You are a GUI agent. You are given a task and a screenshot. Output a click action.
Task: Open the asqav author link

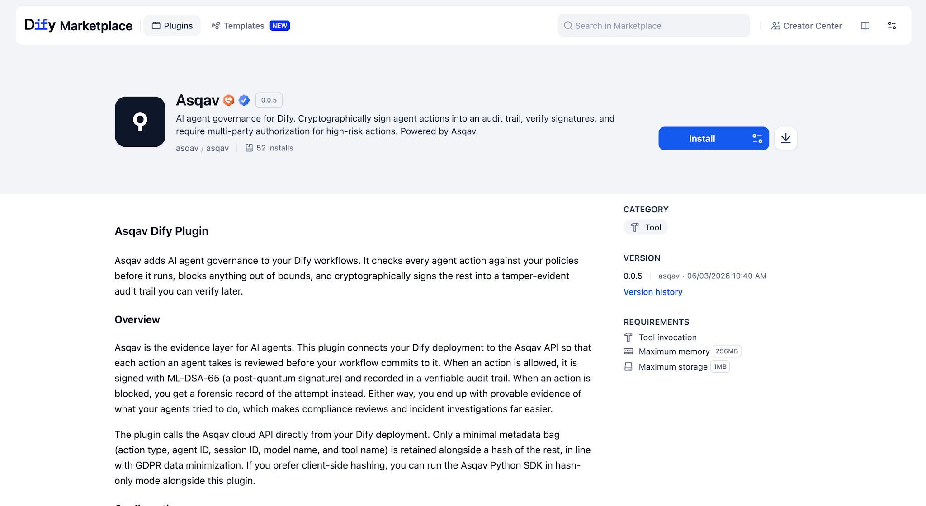[x=187, y=148]
